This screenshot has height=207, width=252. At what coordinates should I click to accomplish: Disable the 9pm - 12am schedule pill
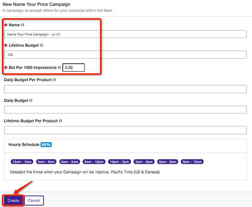click(192, 162)
